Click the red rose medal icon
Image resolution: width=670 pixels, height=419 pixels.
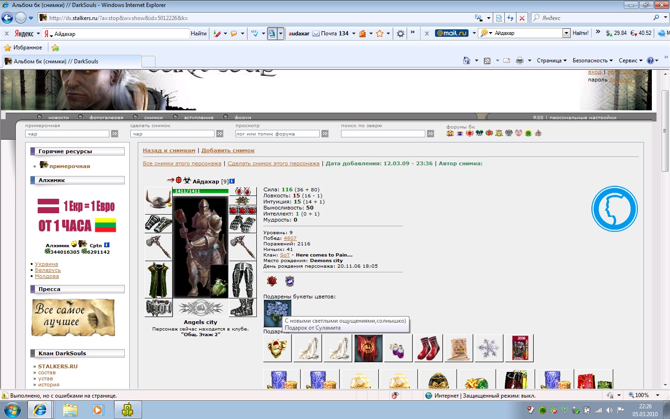pyautogui.click(x=272, y=281)
